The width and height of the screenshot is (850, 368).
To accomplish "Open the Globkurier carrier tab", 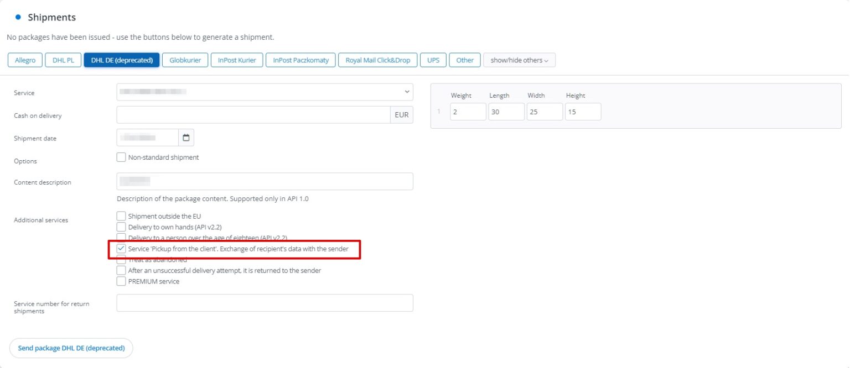I will coord(185,60).
